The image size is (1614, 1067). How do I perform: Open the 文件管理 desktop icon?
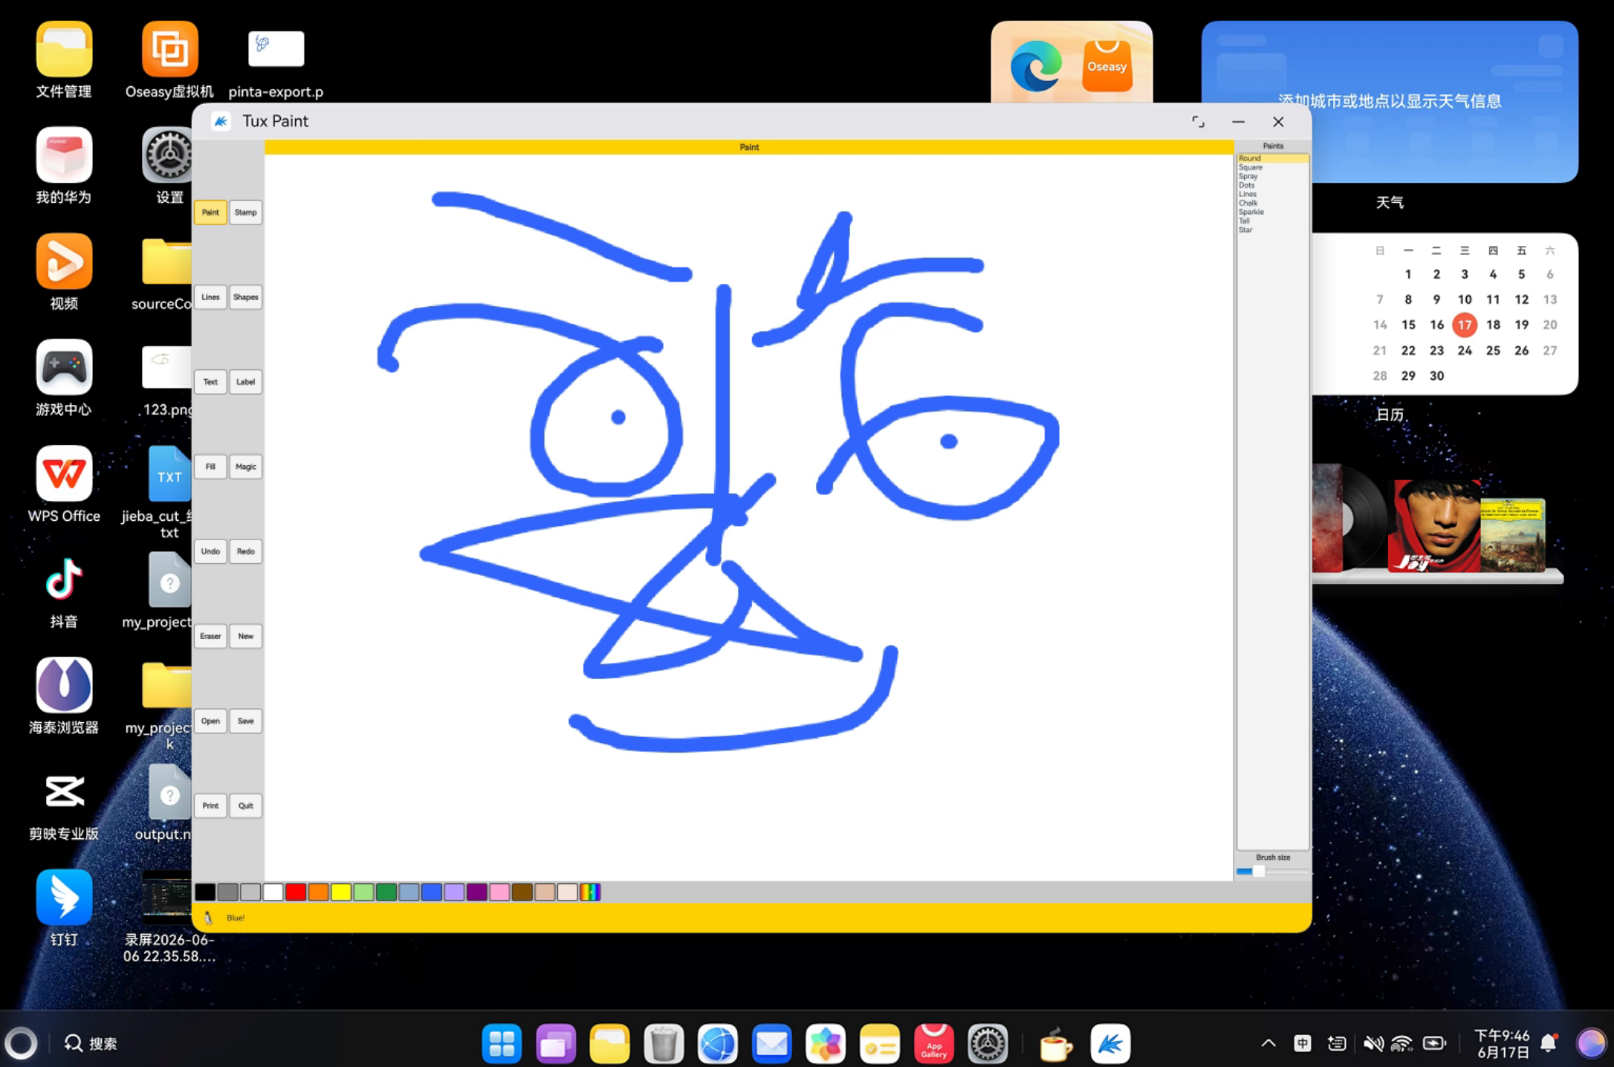click(64, 59)
